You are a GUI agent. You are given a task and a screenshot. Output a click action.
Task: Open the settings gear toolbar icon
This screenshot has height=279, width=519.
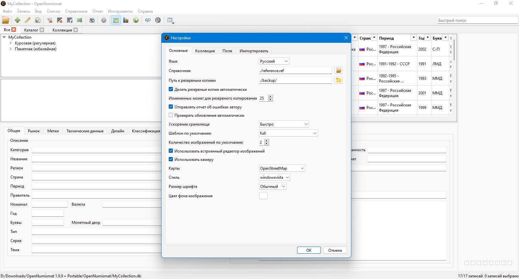(104, 20)
